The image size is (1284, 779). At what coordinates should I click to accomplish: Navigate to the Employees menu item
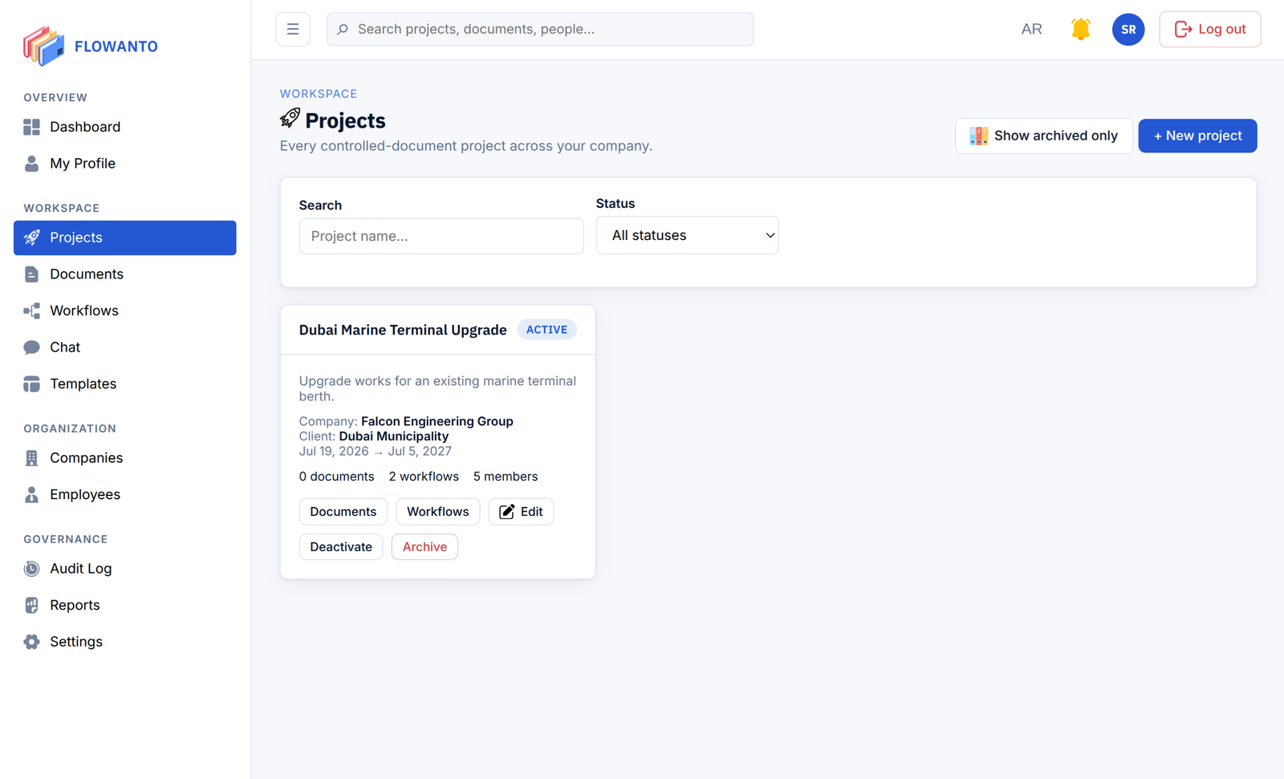(x=125, y=494)
